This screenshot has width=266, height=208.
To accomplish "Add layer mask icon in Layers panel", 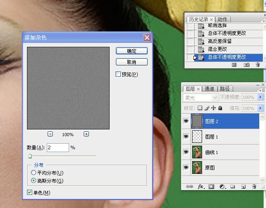I will point(211,187).
